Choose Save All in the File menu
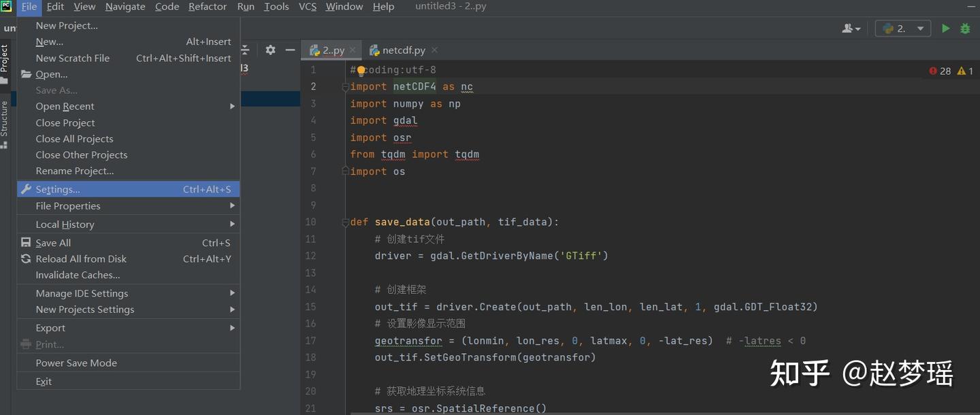The width and height of the screenshot is (980, 415). pos(53,243)
